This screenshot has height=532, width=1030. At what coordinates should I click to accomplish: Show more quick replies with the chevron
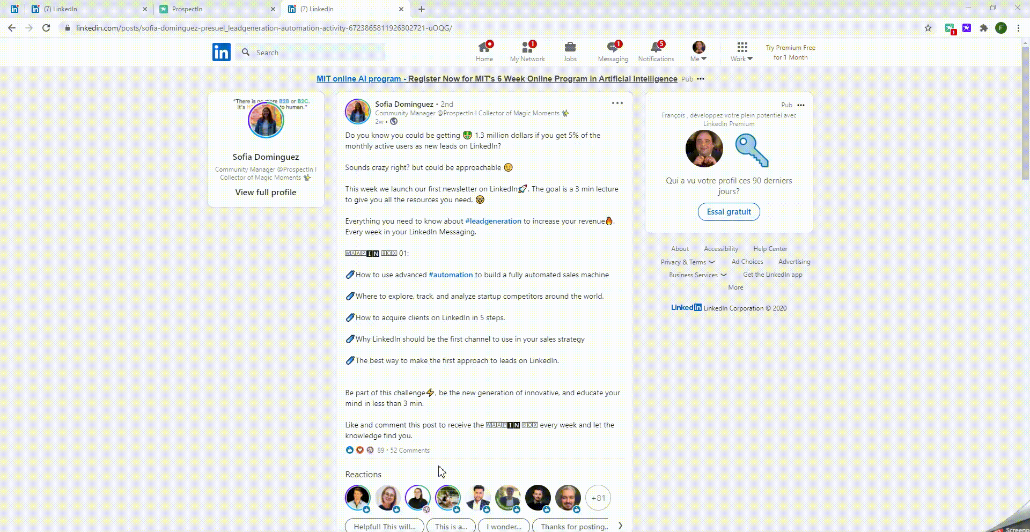click(620, 526)
